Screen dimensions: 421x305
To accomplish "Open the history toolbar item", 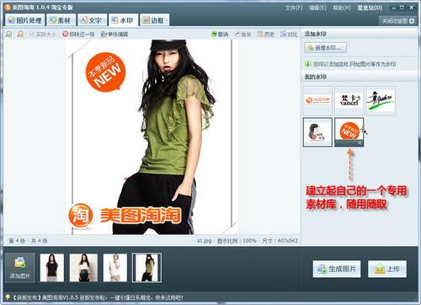I will 265,35.
